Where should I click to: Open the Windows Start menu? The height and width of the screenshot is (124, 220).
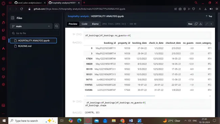tap(4, 121)
